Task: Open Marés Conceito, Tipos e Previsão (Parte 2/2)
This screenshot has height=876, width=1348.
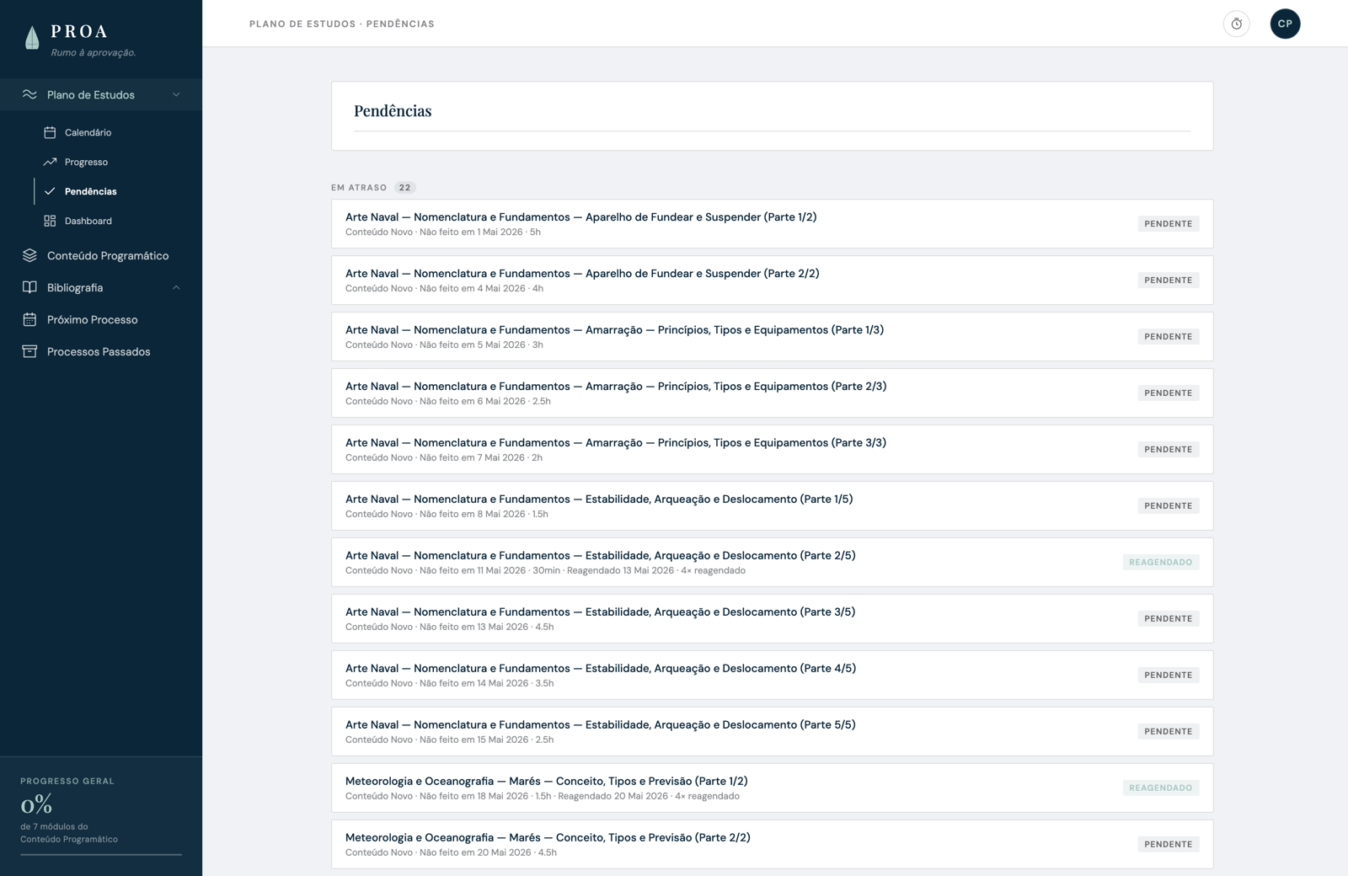Action: [772, 845]
